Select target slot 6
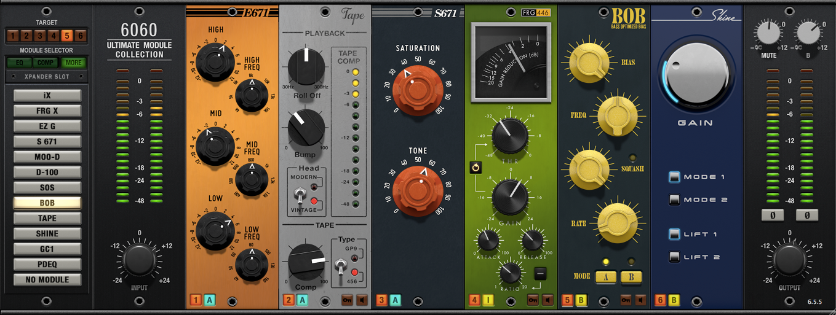Viewport: 836px width, 315px height. [81, 36]
